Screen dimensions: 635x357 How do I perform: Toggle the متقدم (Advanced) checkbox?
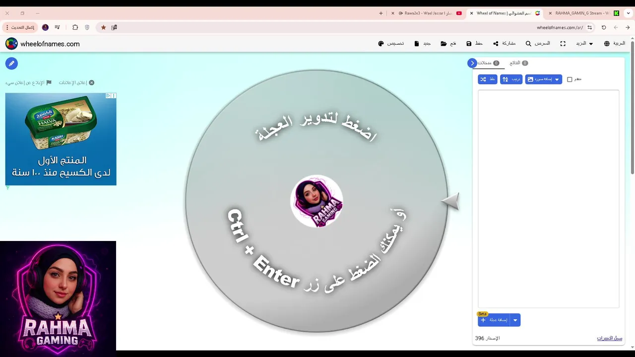[x=570, y=79]
